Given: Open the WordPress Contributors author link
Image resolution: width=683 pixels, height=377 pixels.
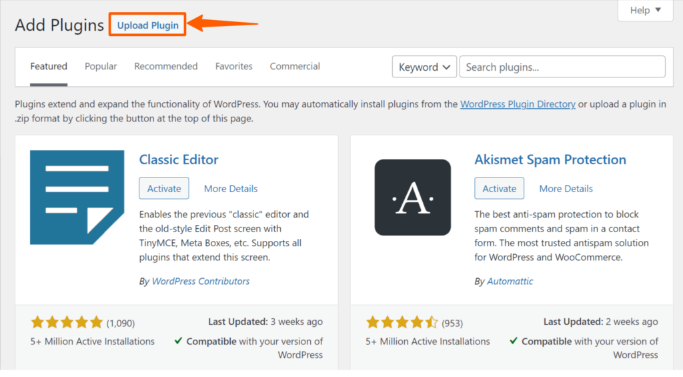Looking at the screenshot, I should (x=201, y=281).
